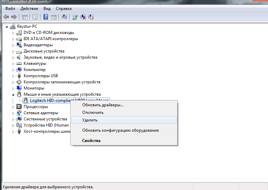268x190 pixels.
Task: Click the DVD и CD-ROM drive icon
Action: (x=19, y=33)
